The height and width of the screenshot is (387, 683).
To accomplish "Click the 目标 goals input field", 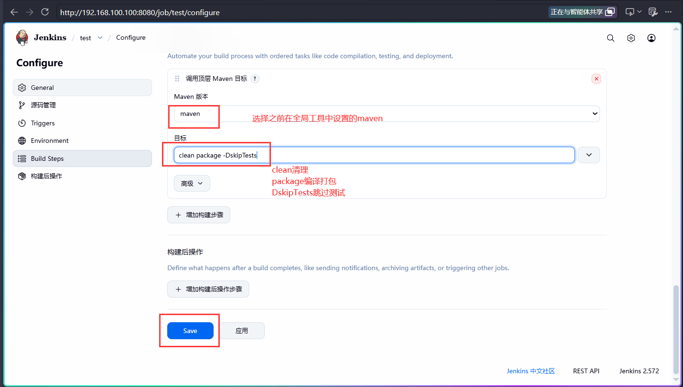I will tap(374, 155).
